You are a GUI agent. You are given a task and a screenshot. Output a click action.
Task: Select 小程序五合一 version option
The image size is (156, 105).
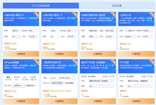[x=31, y=86]
